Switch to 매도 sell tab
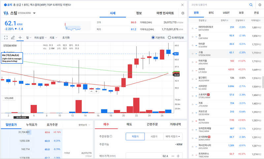This screenshot has width=264, height=159. point(129,124)
